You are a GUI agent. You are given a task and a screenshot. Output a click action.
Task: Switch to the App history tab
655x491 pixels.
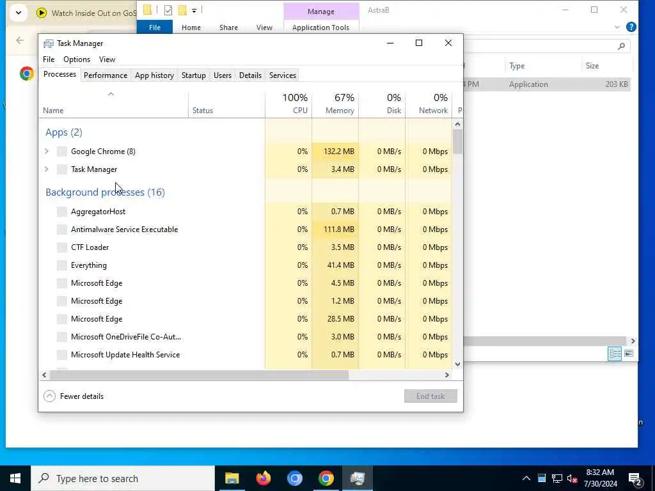(x=155, y=75)
